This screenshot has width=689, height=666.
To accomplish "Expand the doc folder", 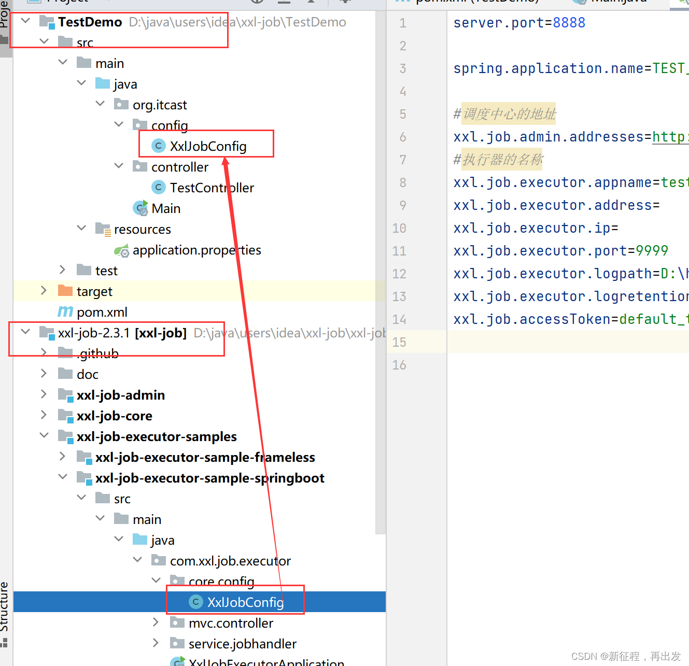I will tap(44, 373).
